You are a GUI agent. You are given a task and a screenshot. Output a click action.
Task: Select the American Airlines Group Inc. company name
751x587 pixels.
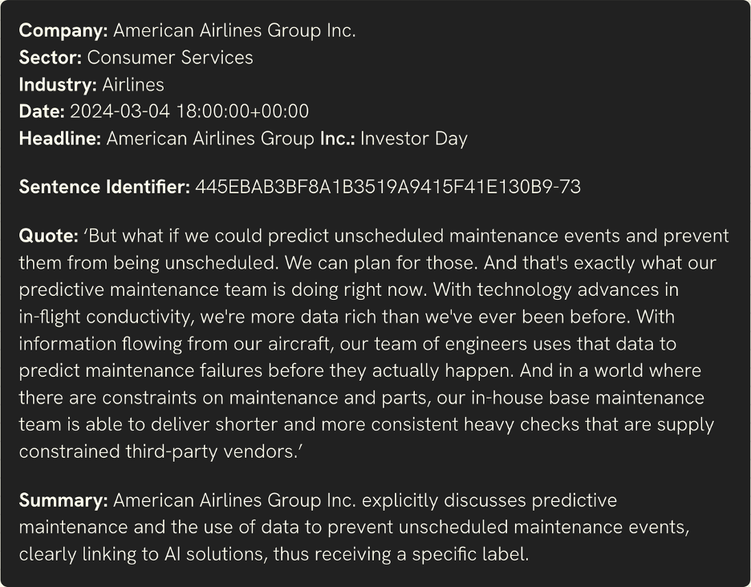pos(234,30)
